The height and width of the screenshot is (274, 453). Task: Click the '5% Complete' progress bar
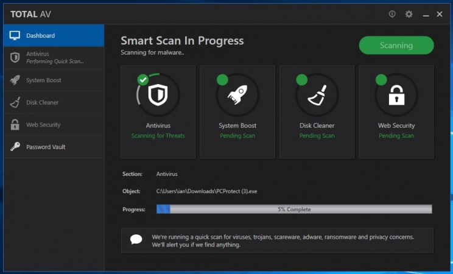294,209
